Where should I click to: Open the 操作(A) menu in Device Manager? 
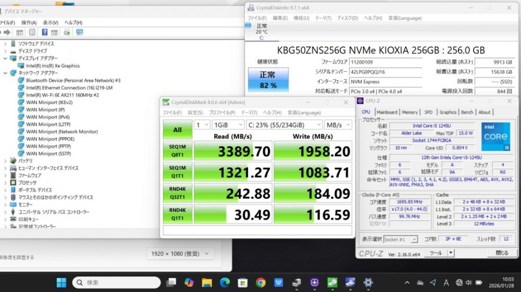point(29,22)
